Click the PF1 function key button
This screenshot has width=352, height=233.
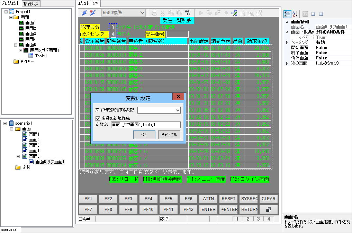pos(88,199)
